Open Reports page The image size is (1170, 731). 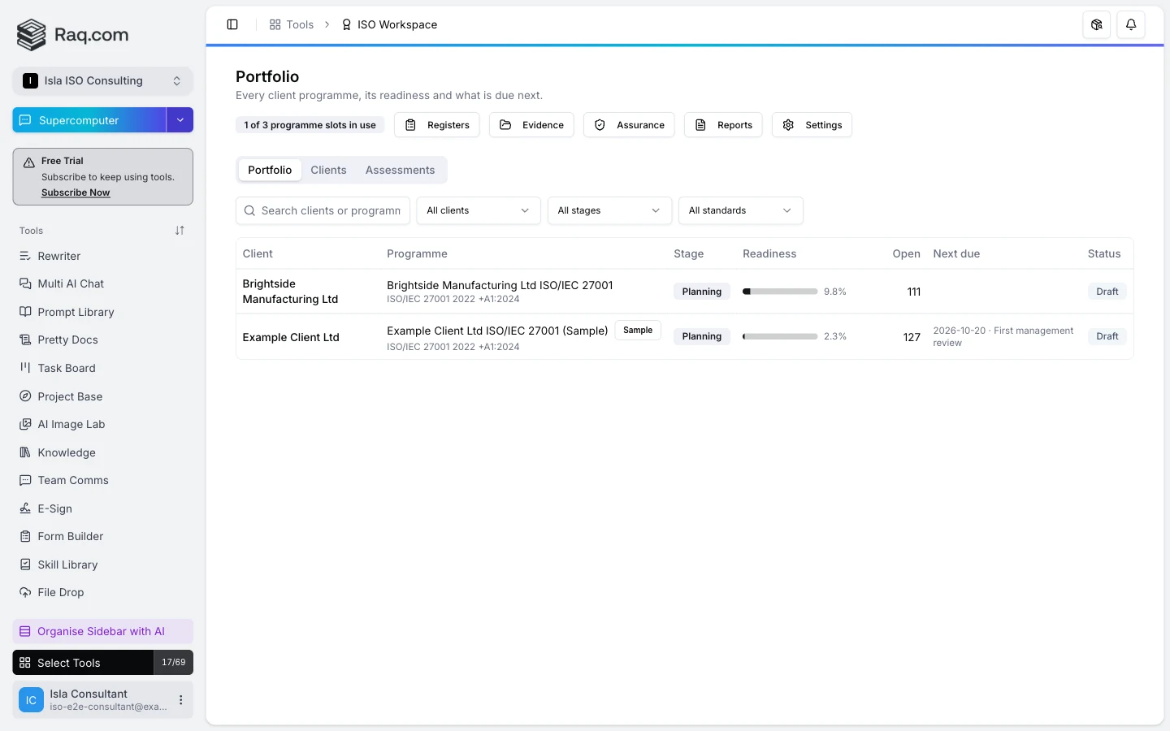pos(723,125)
